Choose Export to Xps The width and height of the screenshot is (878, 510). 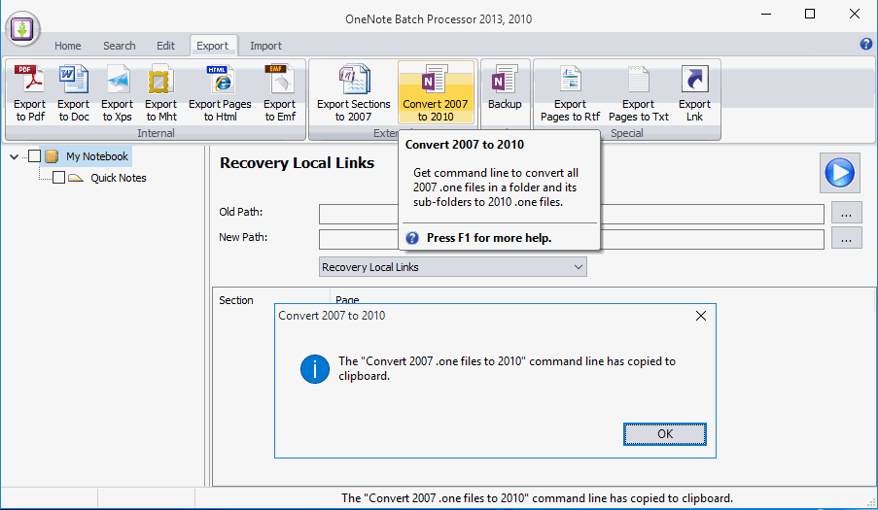click(x=117, y=93)
